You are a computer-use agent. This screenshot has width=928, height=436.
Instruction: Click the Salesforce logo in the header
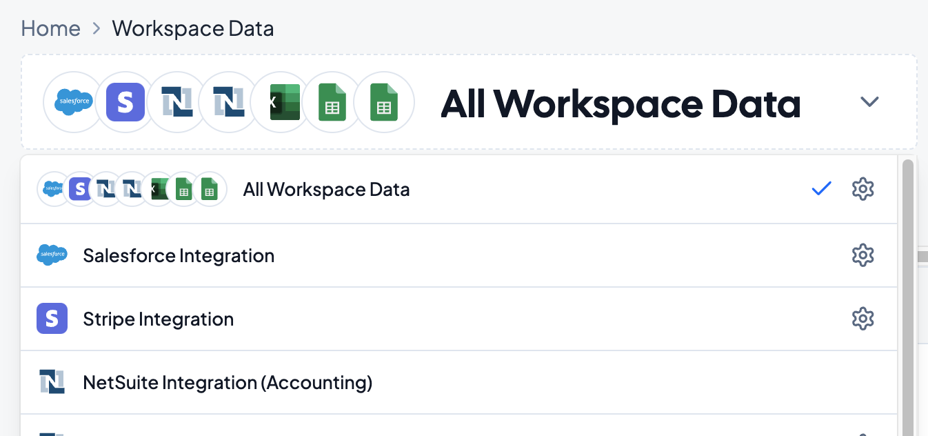73,102
